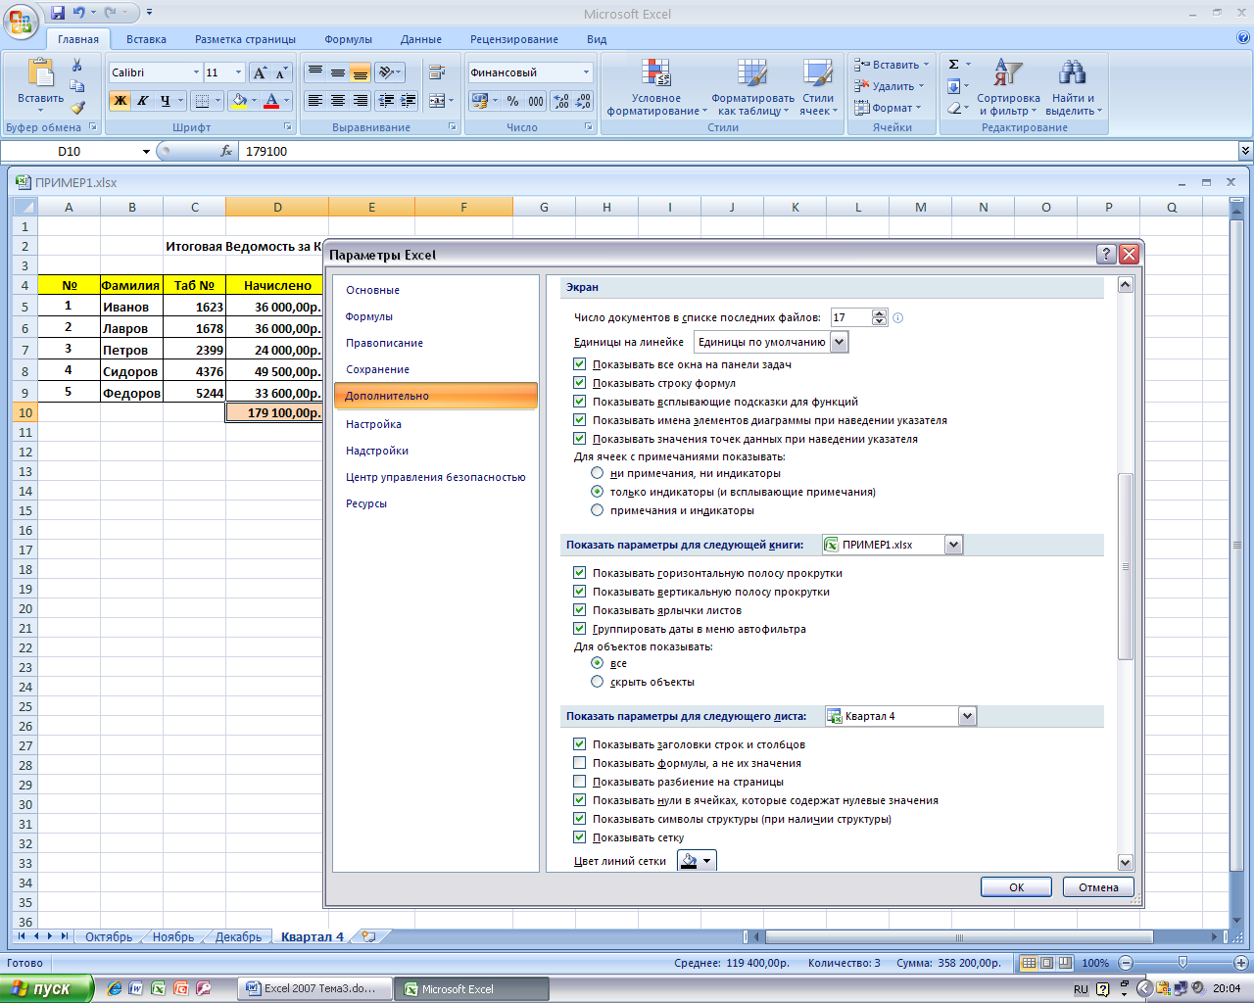Select radio ни примечания, ни индикаторы

click(x=597, y=473)
